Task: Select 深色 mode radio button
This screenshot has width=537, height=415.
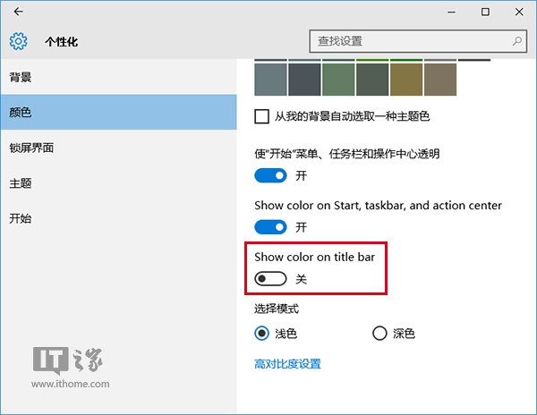Action: (x=379, y=334)
